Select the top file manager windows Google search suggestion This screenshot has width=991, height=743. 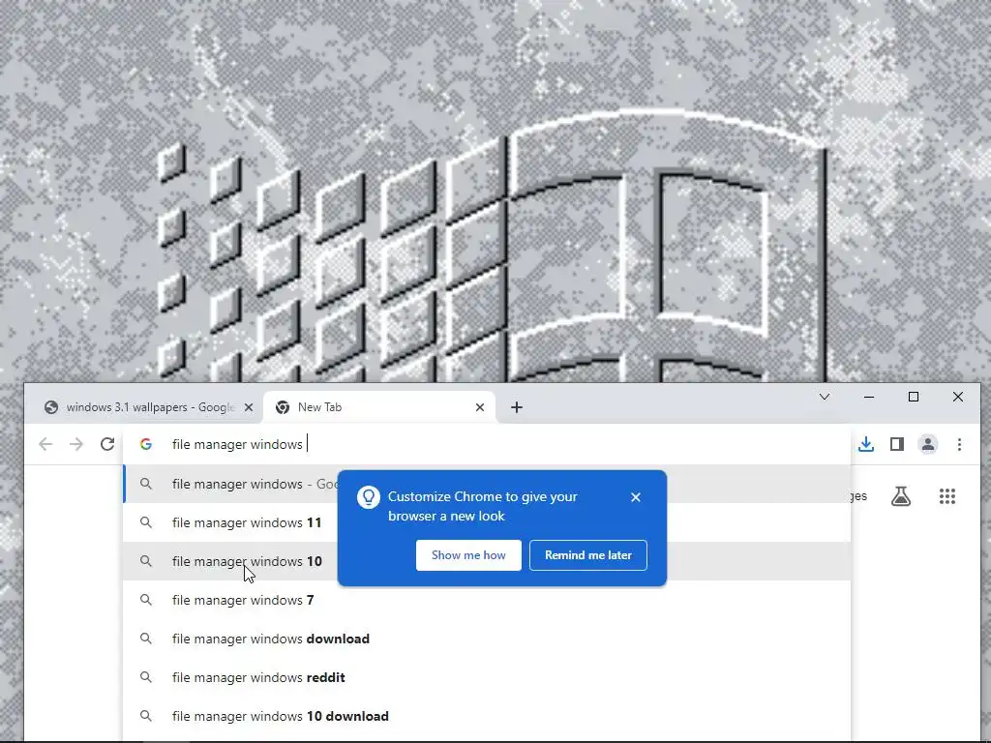tap(487, 484)
